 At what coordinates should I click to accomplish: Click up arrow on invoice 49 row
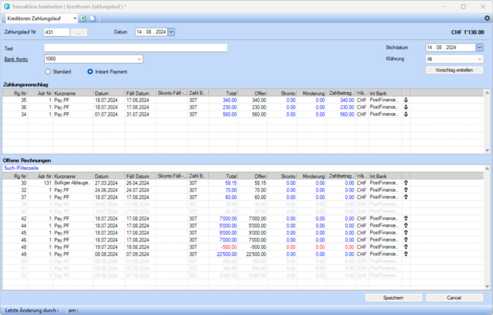406,254
